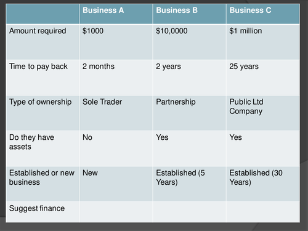
Task: Click the $1000 cell
Action: click(x=116, y=42)
